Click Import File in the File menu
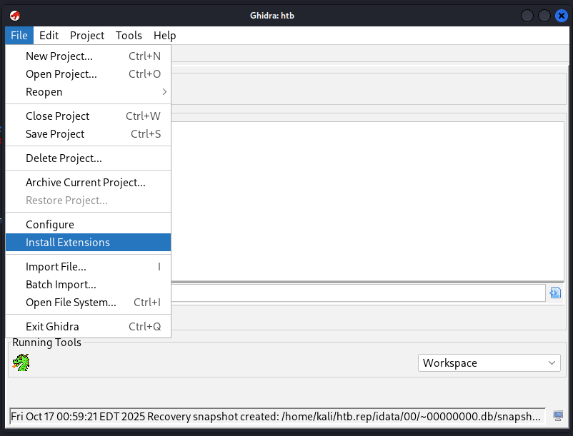The image size is (573, 436). 56,267
